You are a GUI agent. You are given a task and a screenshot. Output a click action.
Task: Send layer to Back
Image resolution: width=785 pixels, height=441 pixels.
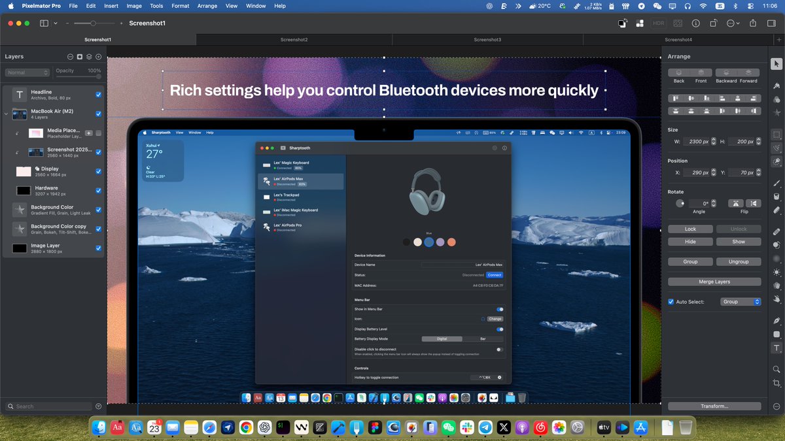point(679,73)
